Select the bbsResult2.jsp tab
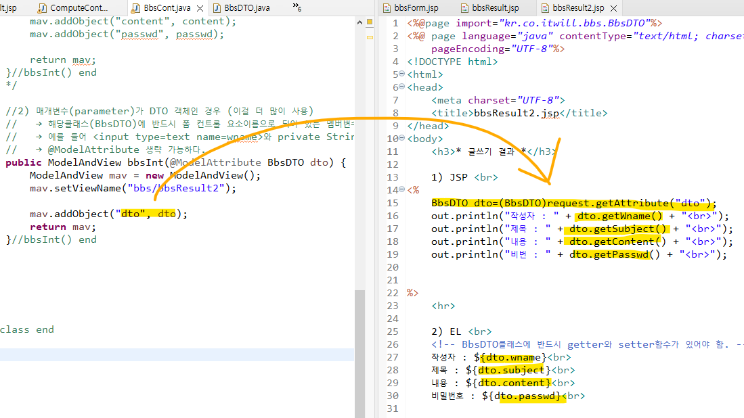744x418 pixels. click(x=573, y=8)
